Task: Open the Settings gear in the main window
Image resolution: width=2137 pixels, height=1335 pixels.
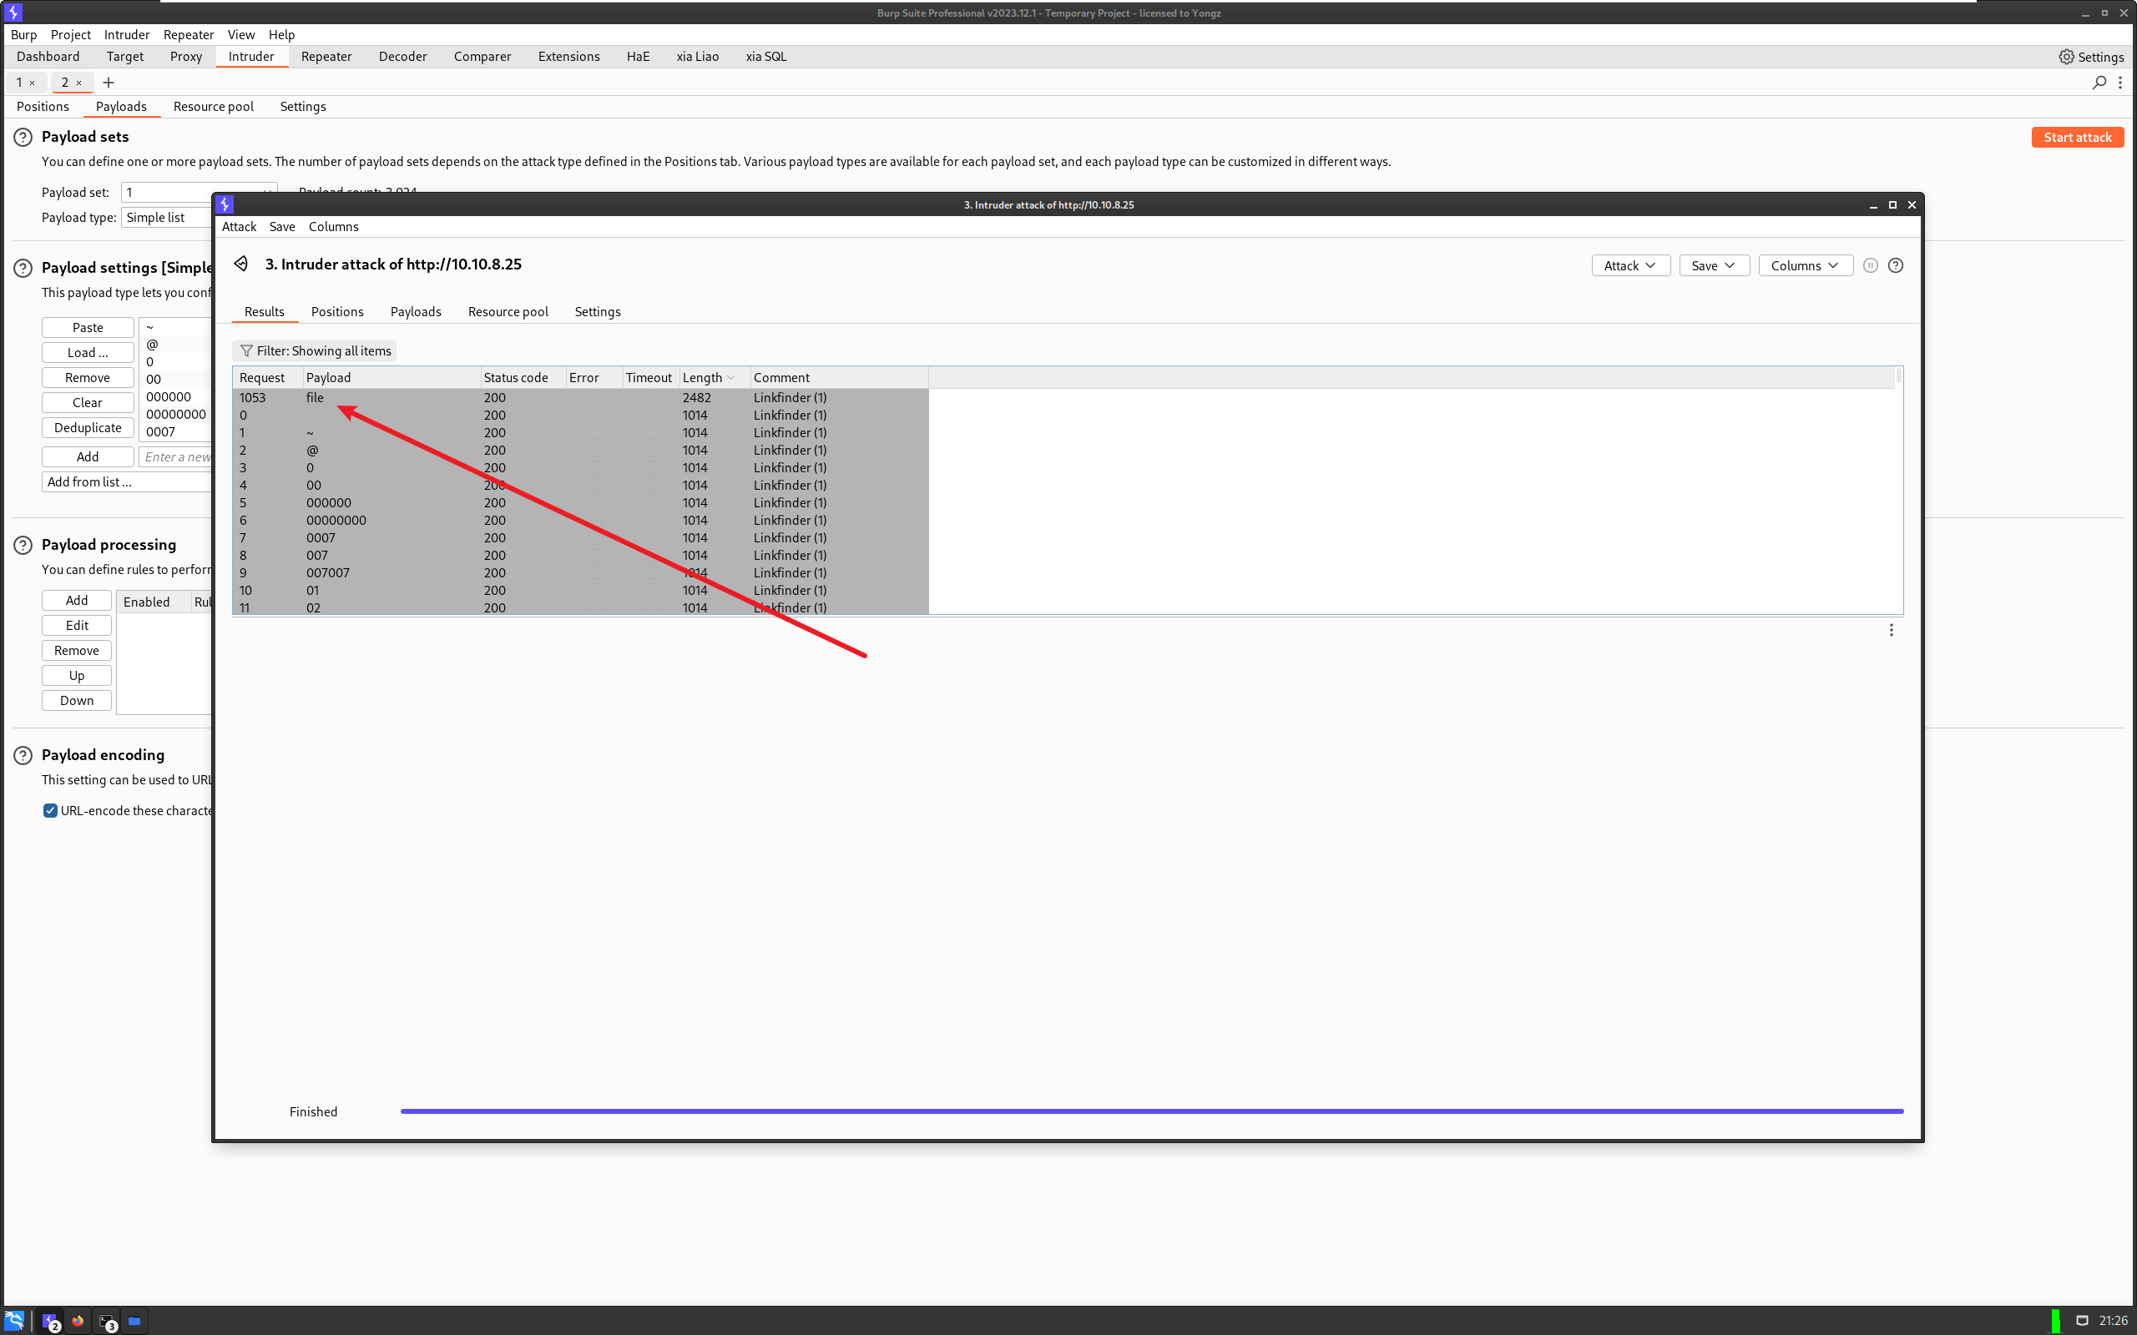Action: click(x=2090, y=57)
